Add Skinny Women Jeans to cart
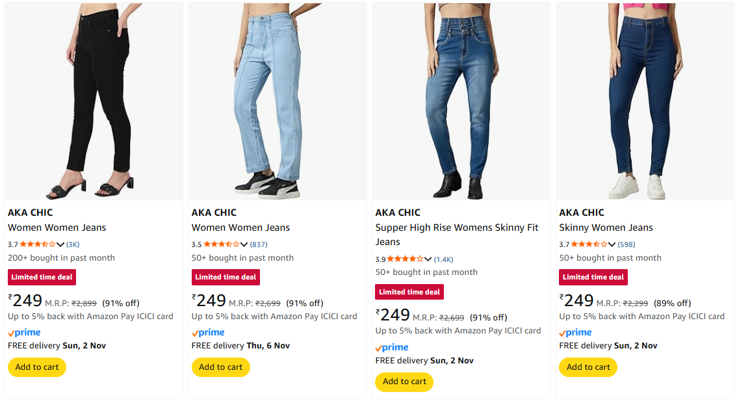This screenshot has height=403, width=737. (589, 367)
